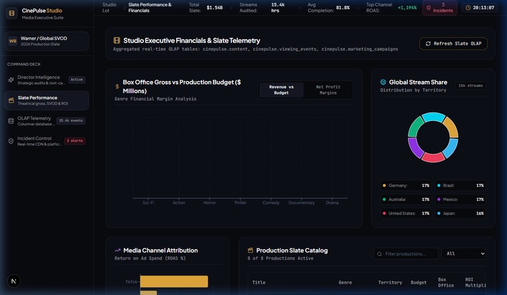Open Slate Performance in the command deck

pos(47,100)
